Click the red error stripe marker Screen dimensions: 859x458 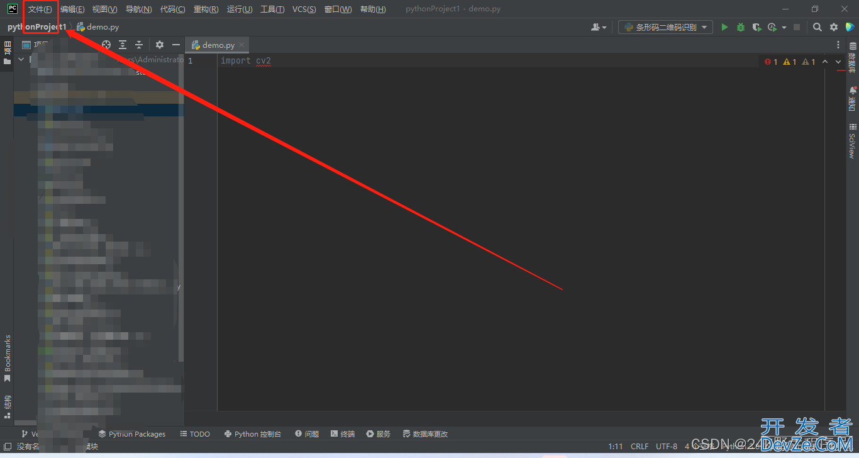click(841, 70)
